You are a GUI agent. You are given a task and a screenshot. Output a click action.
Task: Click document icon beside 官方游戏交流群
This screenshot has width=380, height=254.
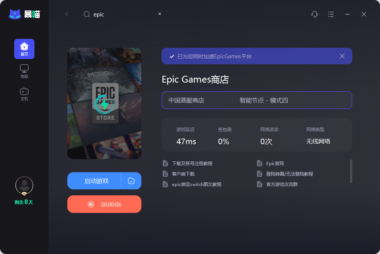click(x=260, y=184)
